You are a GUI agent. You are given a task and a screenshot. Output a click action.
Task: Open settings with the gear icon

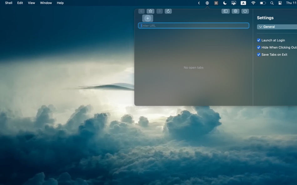235,11
